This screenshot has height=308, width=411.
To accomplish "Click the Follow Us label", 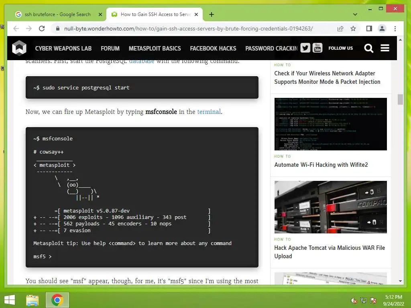I will click(340, 48).
